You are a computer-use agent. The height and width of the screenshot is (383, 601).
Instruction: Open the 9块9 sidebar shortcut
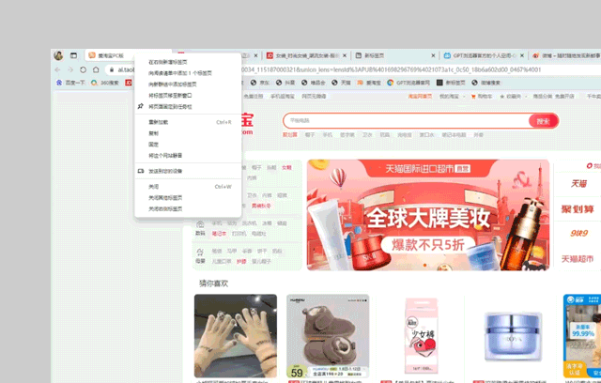(578, 233)
